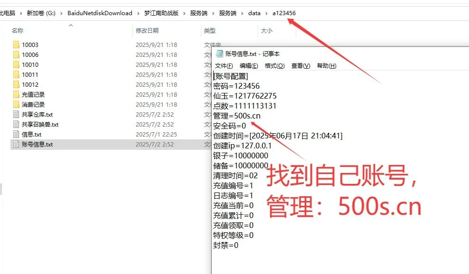Open the 文件(F) menu in Notepad
469x274 pixels.
[224, 66]
